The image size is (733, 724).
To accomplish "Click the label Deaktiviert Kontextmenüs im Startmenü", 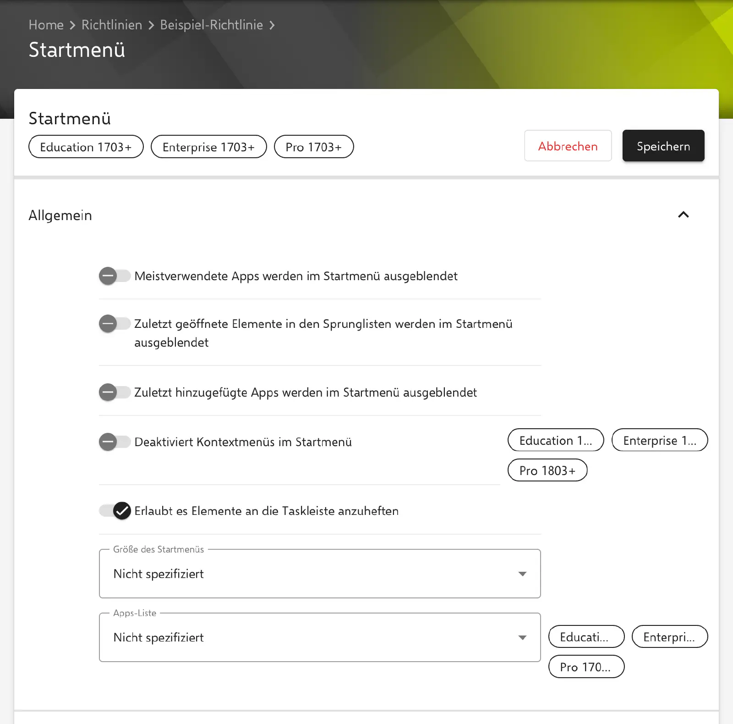I will [243, 442].
